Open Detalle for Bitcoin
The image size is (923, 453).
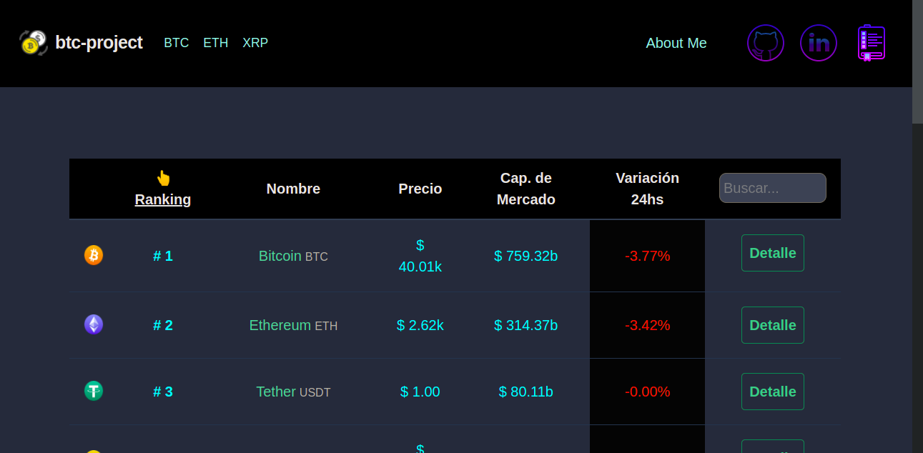coord(773,253)
